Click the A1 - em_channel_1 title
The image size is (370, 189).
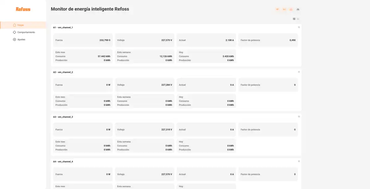point(63,27)
